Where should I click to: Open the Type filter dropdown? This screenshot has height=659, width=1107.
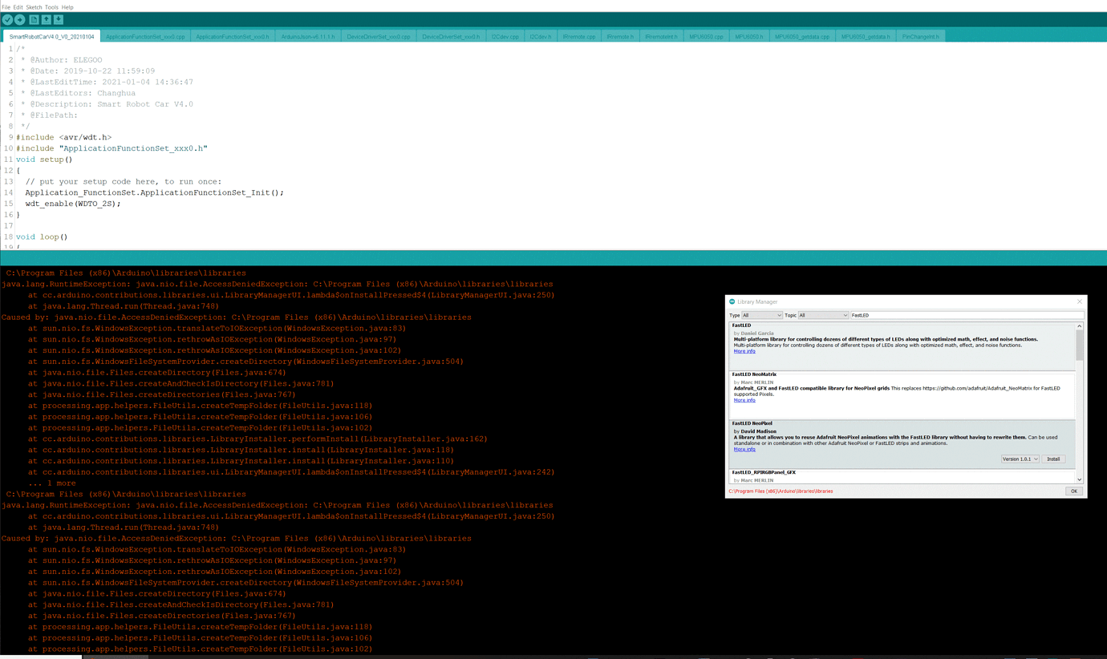pos(762,315)
